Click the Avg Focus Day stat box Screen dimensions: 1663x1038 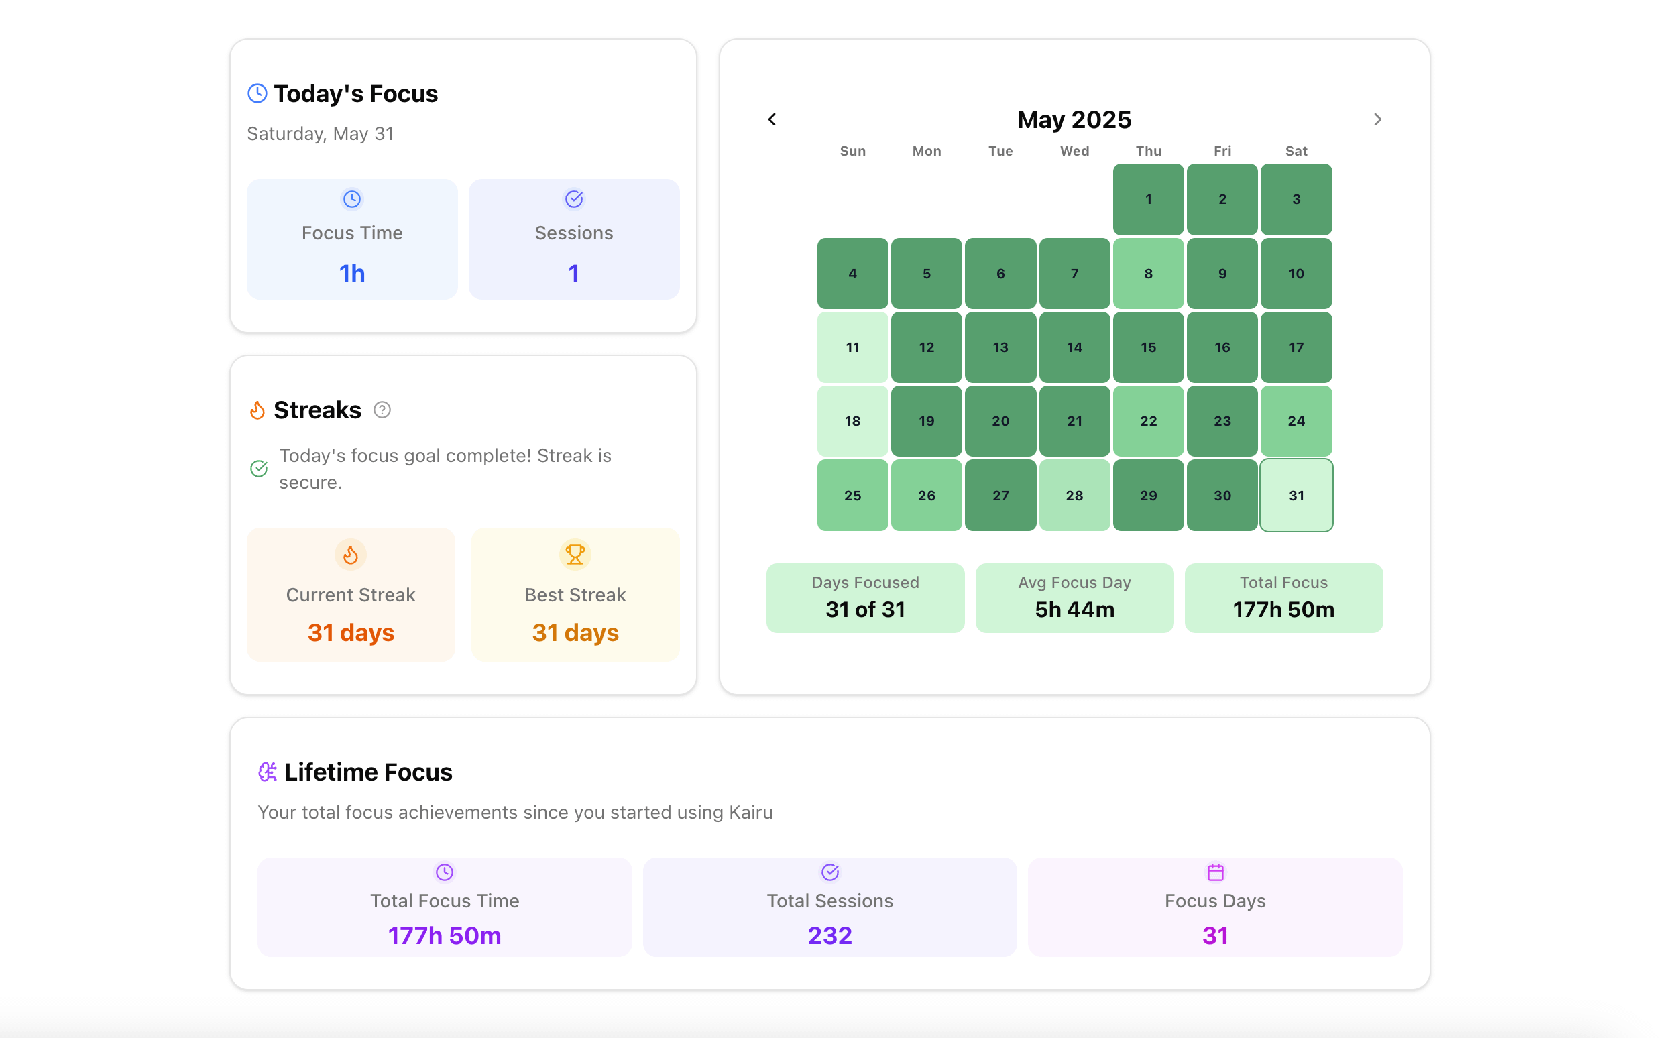(1074, 597)
